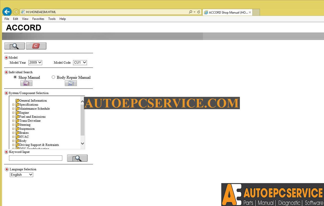Screen dimensions: 324x206
Task: Click the red C clear button
Action: tap(36, 46)
